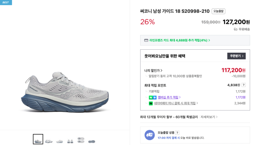Select the rear-view pair thumbnail

[70, 141]
